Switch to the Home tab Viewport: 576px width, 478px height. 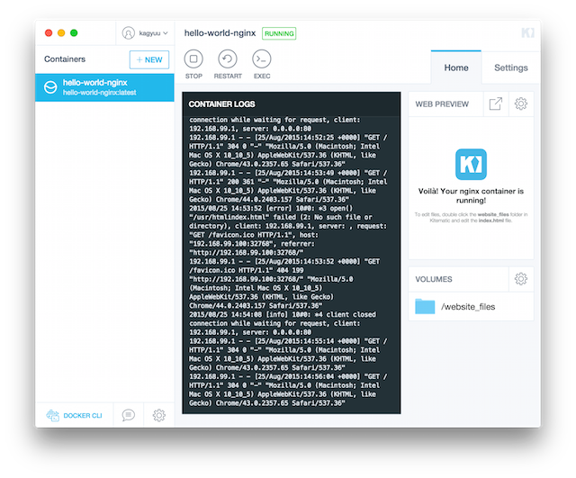pyautogui.click(x=456, y=68)
